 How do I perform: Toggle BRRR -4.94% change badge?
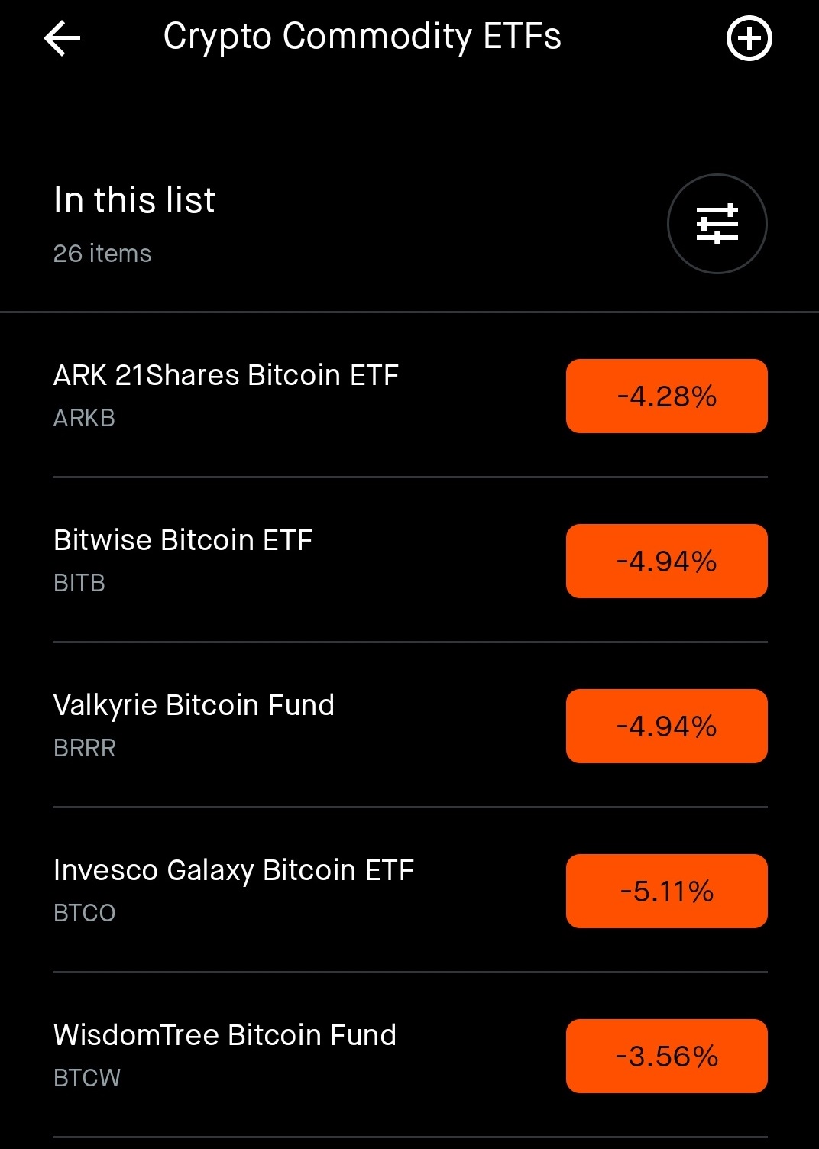click(x=666, y=727)
